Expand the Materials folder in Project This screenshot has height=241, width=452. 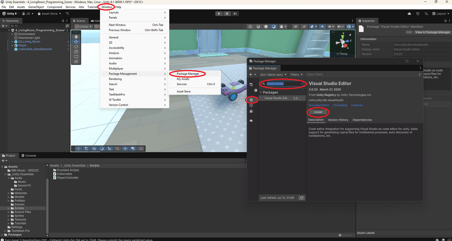pyautogui.click(x=9, y=193)
